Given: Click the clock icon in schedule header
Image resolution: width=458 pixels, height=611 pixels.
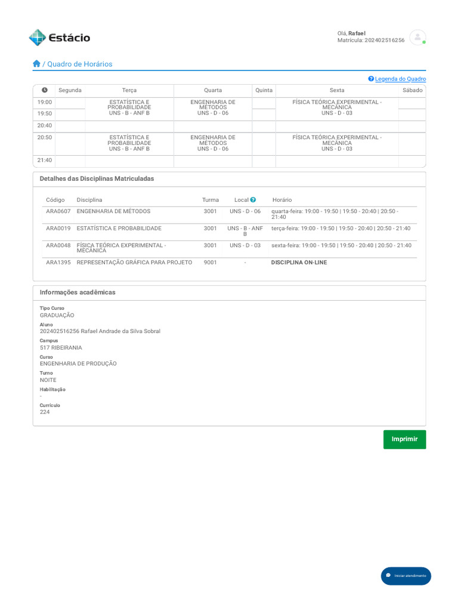Looking at the screenshot, I should click(x=45, y=90).
